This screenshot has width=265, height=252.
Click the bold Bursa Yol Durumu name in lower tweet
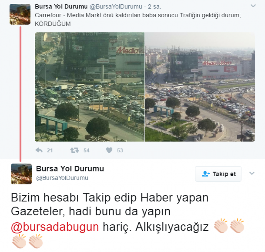coord(70,169)
